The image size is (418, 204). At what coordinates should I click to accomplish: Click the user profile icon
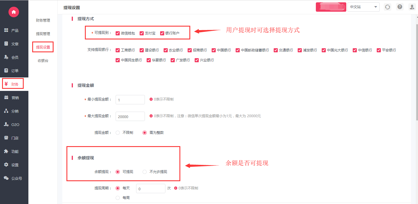coord(412,7)
